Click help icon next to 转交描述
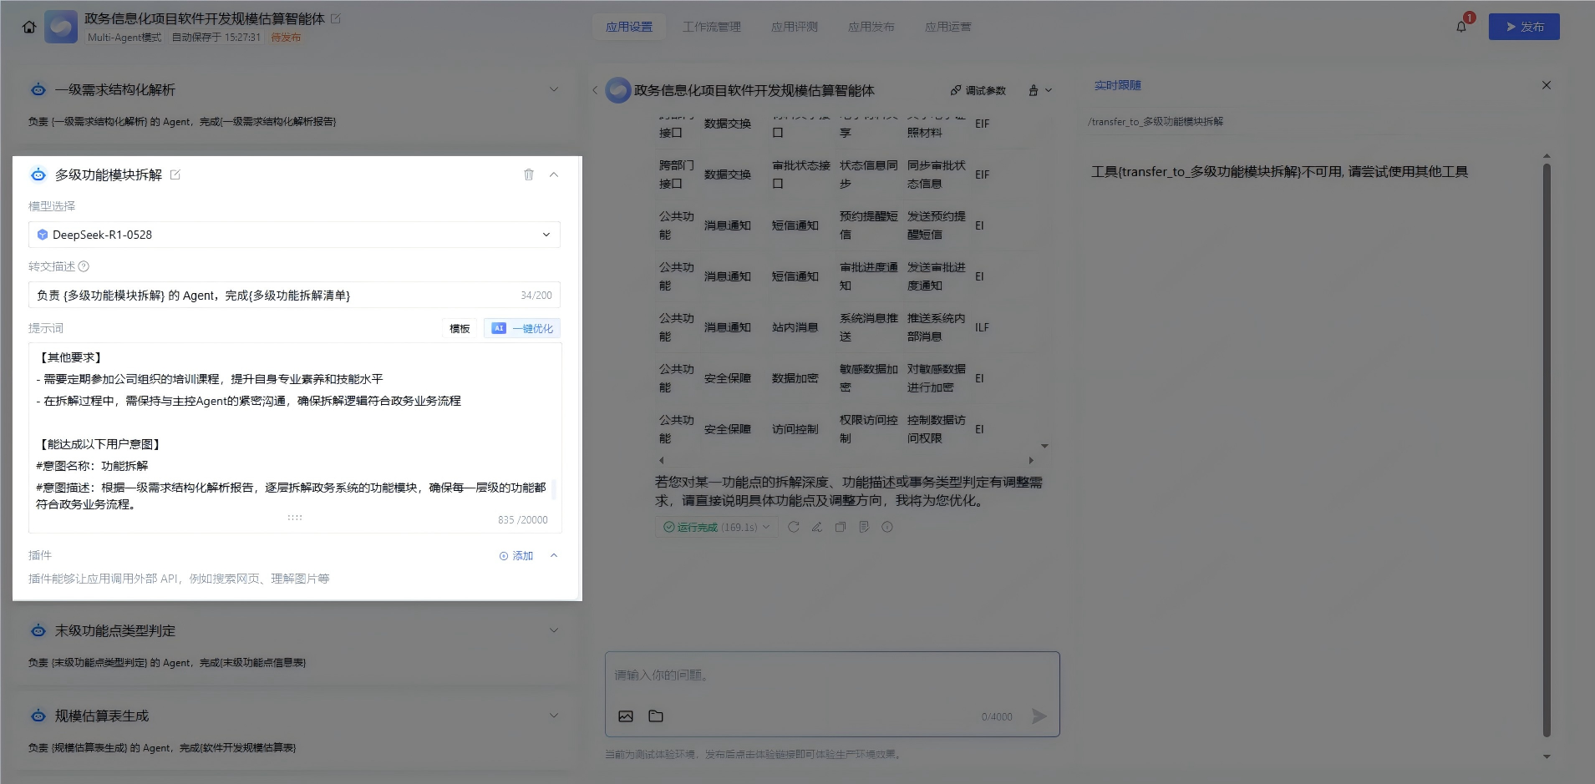This screenshot has width=1595, height=784. tap(84, 266)
